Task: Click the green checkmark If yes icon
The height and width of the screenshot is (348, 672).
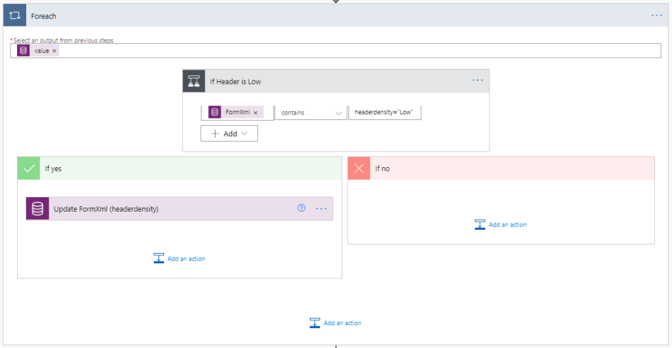Action: click(29, 168)
